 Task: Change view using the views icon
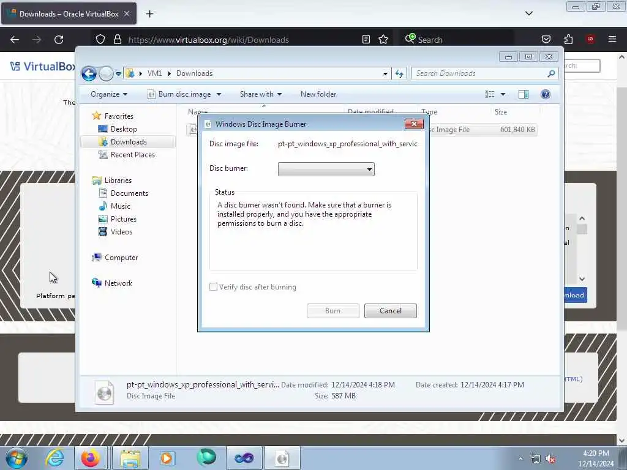490,94
